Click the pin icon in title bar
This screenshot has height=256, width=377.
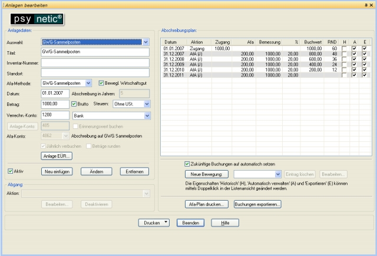pyautogui.click(x=365, y=4)
